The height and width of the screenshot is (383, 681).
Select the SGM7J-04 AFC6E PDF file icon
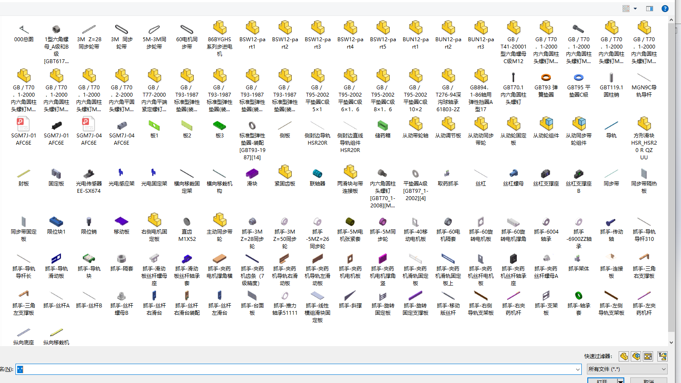[89, 124]
